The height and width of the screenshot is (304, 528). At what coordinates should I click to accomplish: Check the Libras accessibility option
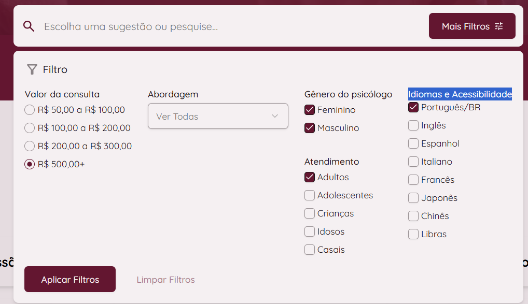pyautogui.click(x=413, y=234)
